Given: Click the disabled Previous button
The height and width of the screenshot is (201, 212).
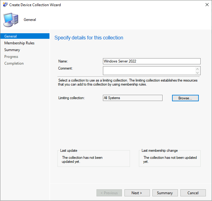Looking at the screenshot, I should click(x=109, y=193).
